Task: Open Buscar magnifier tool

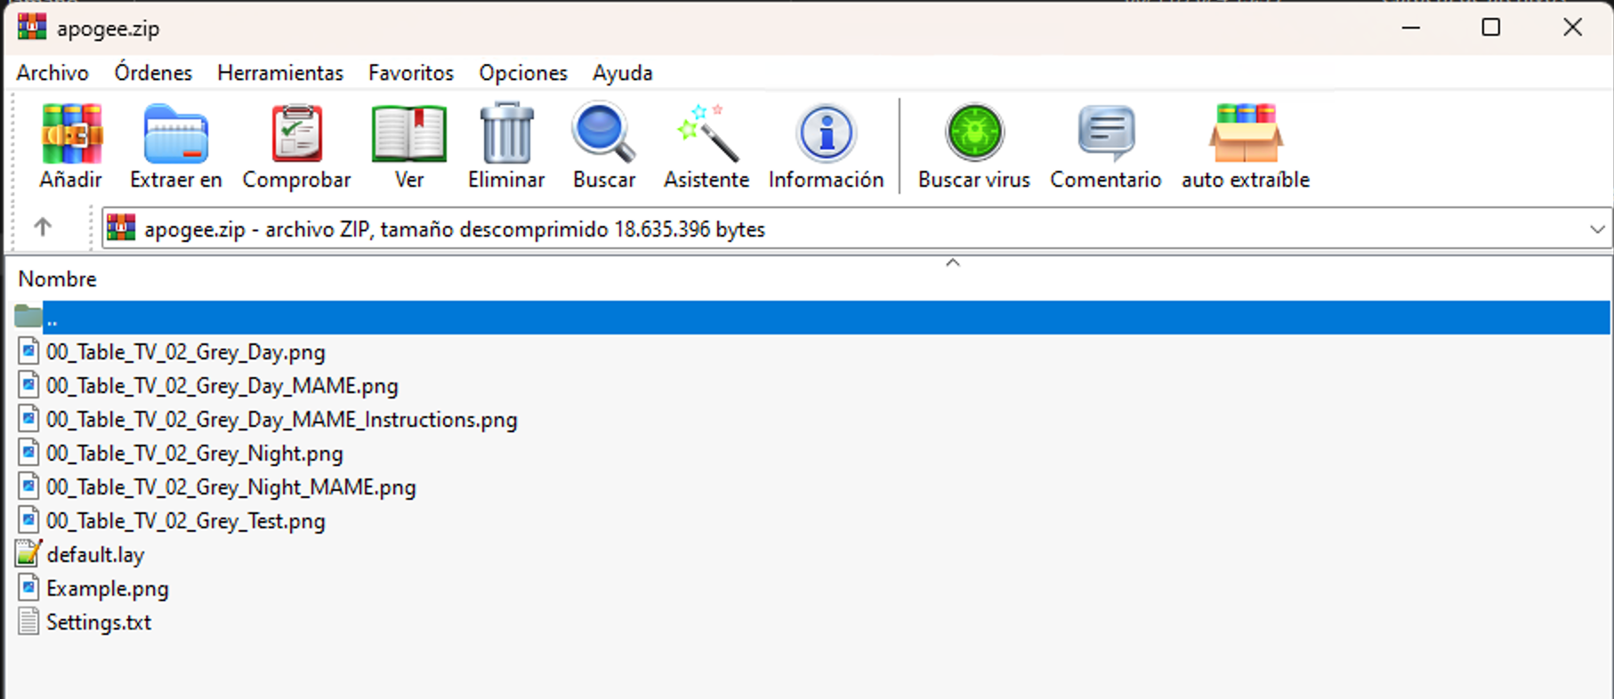Action: (603, 135)
